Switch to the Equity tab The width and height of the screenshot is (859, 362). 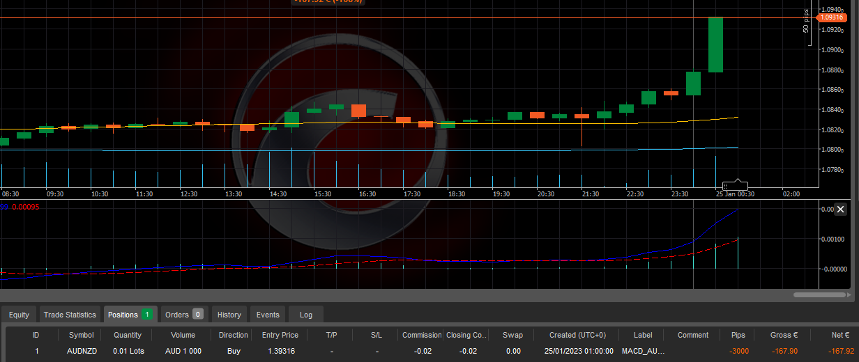click(x=19, y=315)
